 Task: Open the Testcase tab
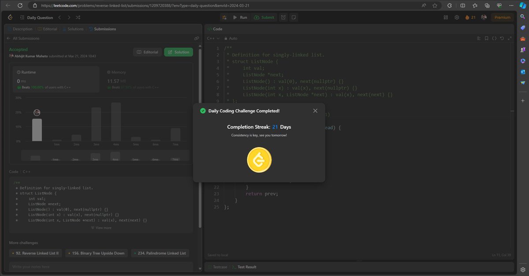click(x=217, y=267)
